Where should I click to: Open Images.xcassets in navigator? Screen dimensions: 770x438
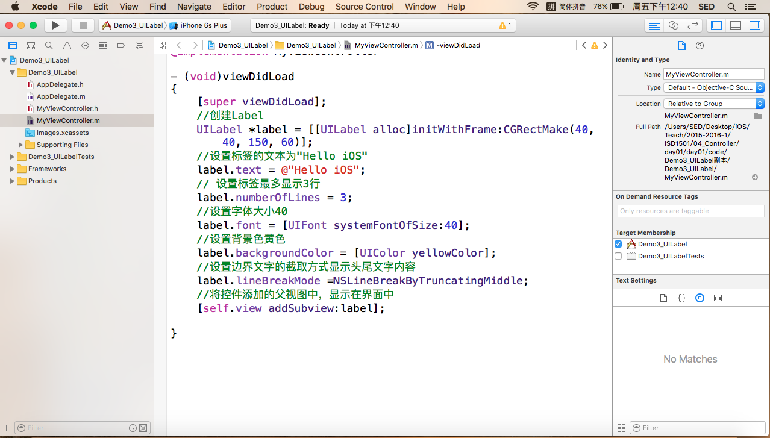tap(62, 133)
